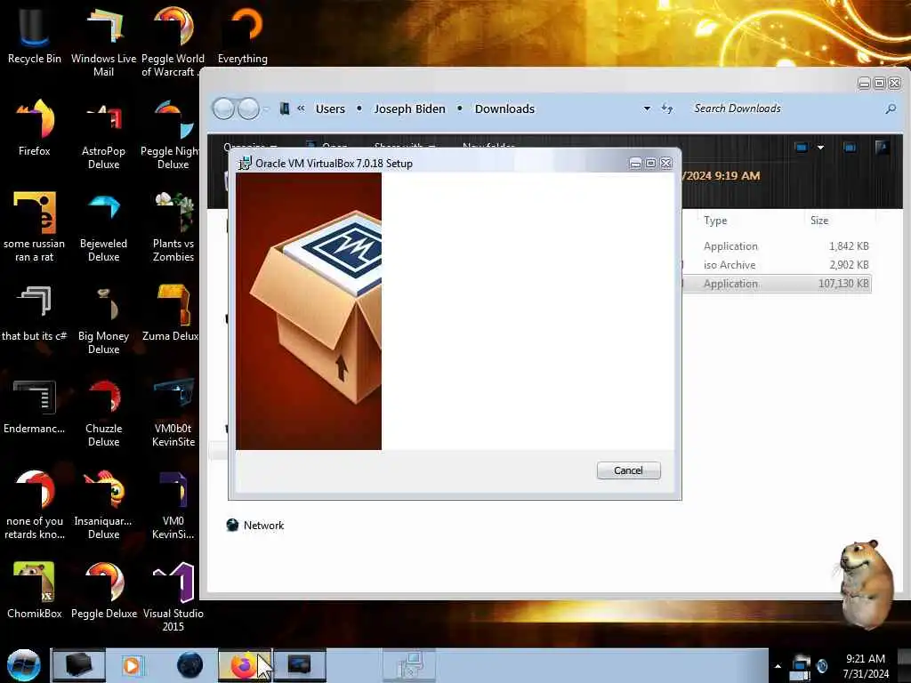Cancel the VirtualBox setup

[x=628, y=470]
